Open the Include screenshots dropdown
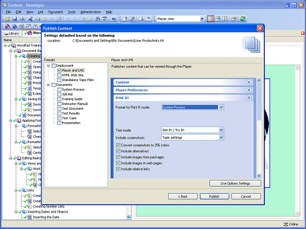The height and width of the screenshot is (229, 306). (x=221, y=137)
